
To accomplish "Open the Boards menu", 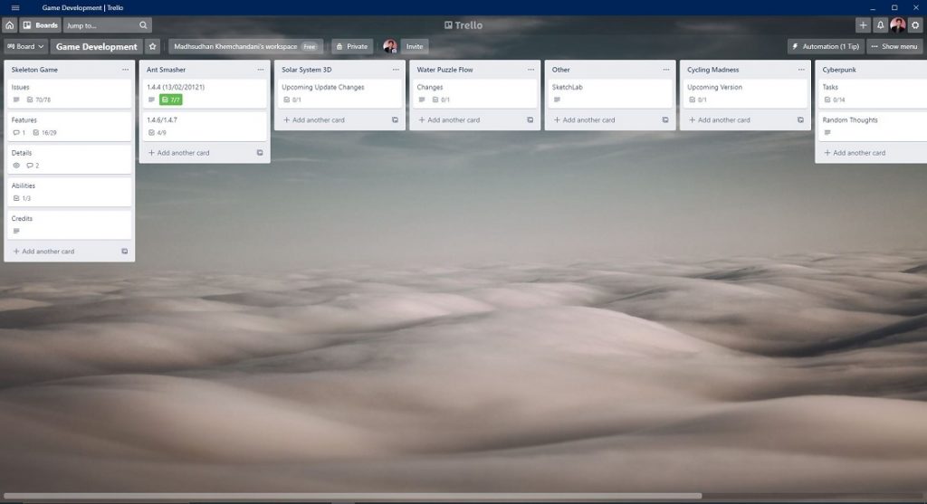I will (41, 25).
